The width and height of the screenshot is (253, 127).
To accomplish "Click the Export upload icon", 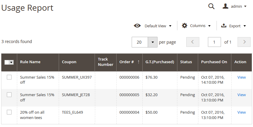I will point(224,26).
